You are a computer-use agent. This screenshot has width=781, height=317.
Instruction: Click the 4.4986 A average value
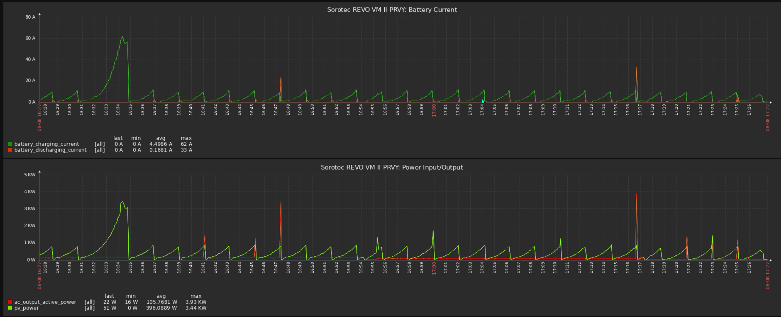(161, 144)
